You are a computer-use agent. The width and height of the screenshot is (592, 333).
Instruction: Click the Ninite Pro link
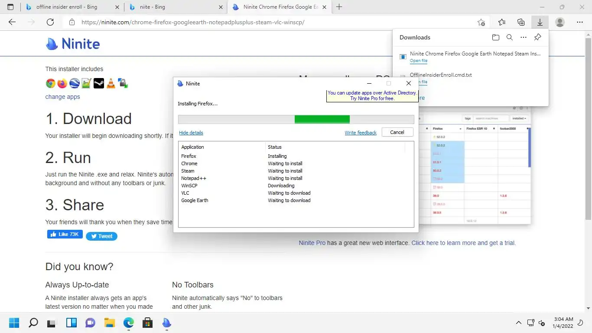coord(312,243)
